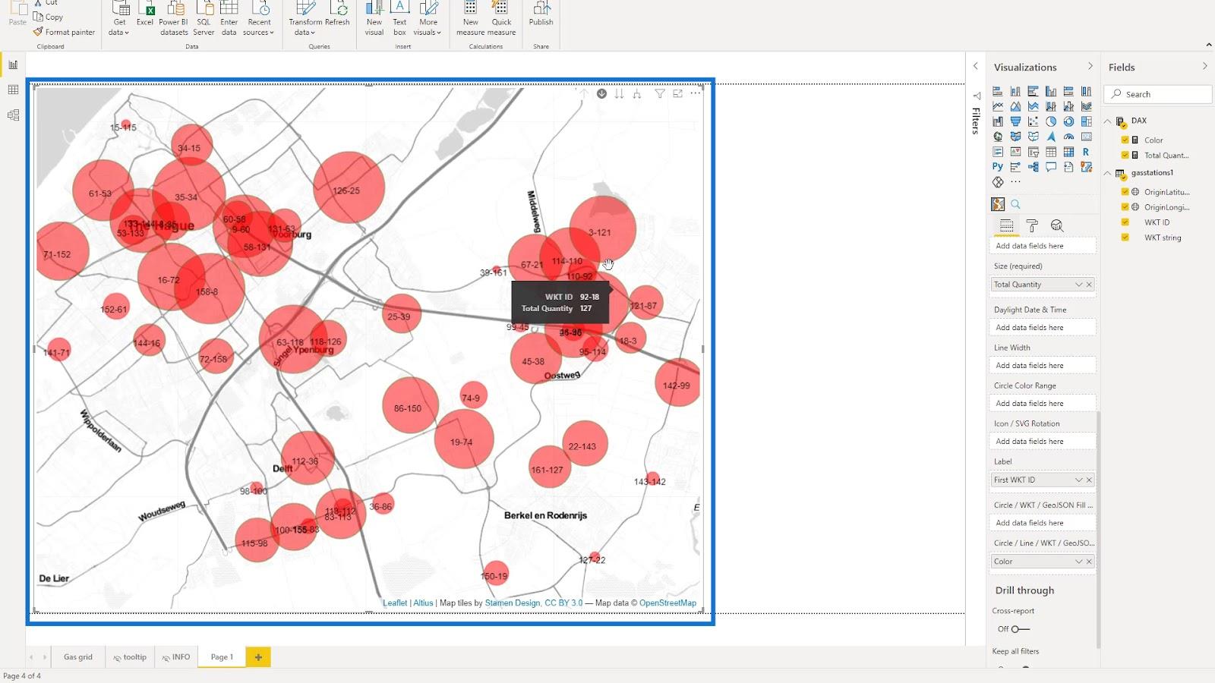Viewport: 1215px width, 683px height.
Task: Select the Format paint roller tab
Action: 1032,226
